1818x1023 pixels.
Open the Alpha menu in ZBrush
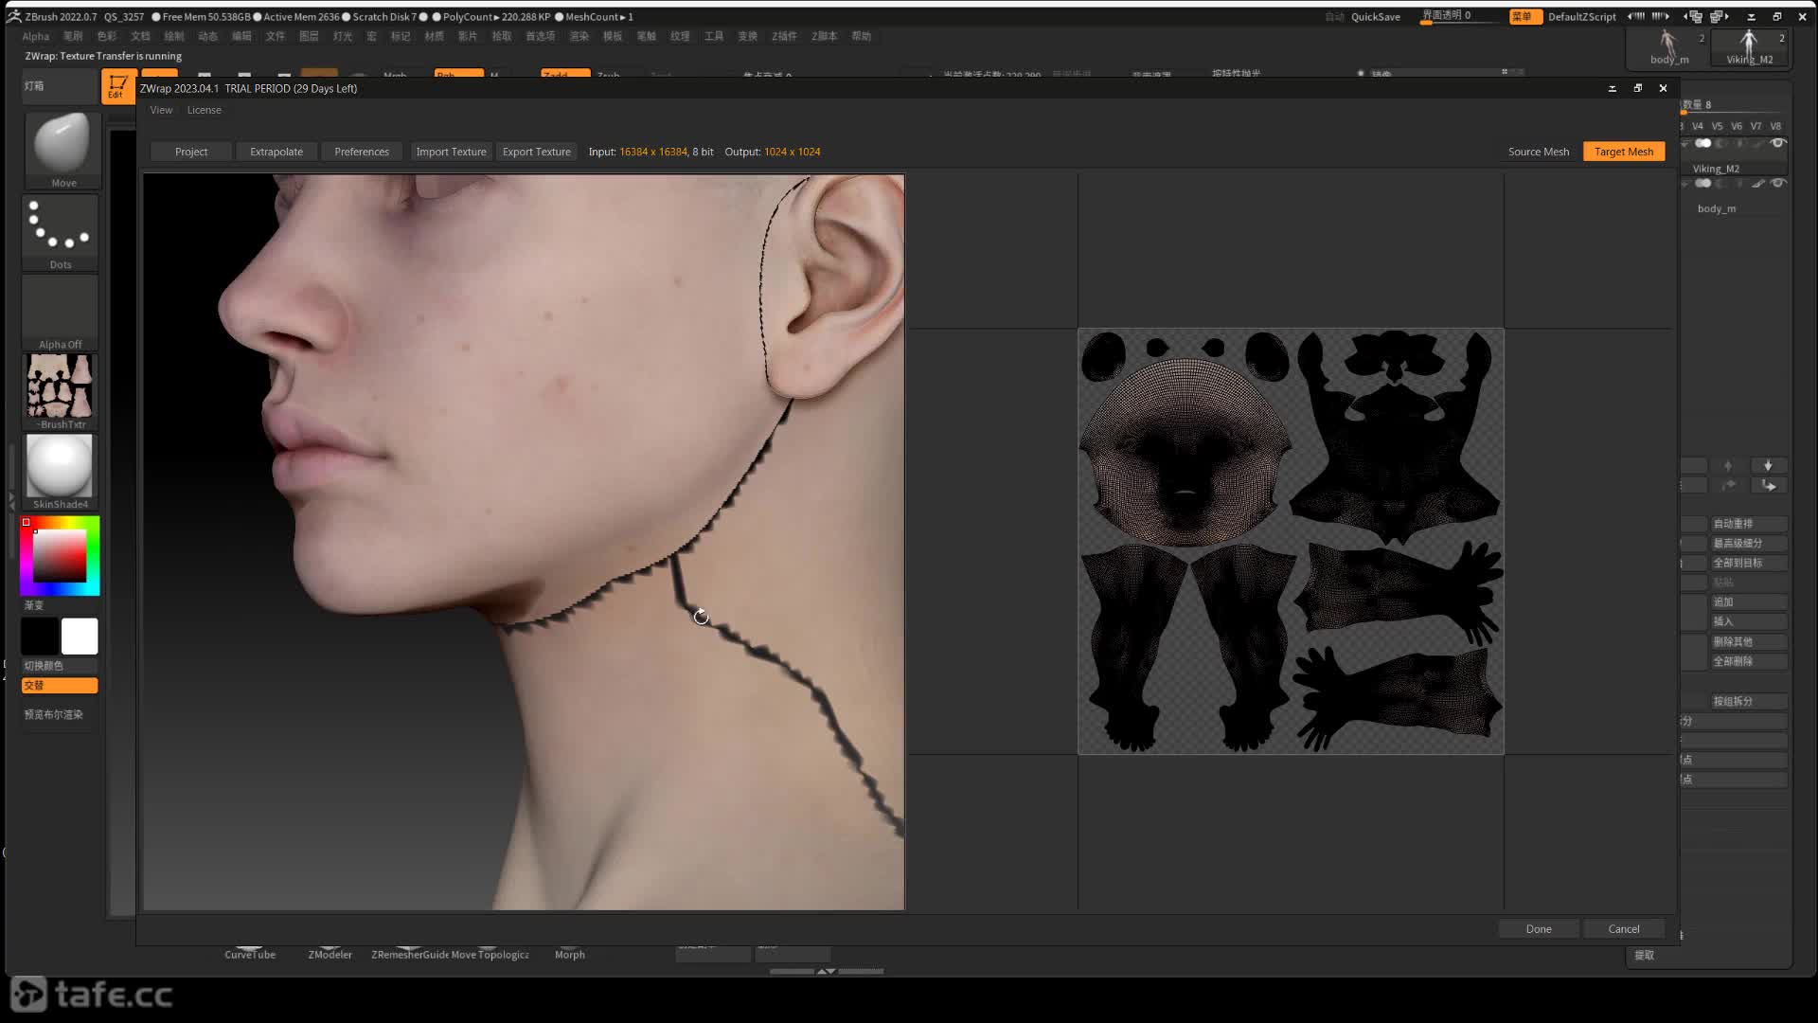tap(35, 36)
